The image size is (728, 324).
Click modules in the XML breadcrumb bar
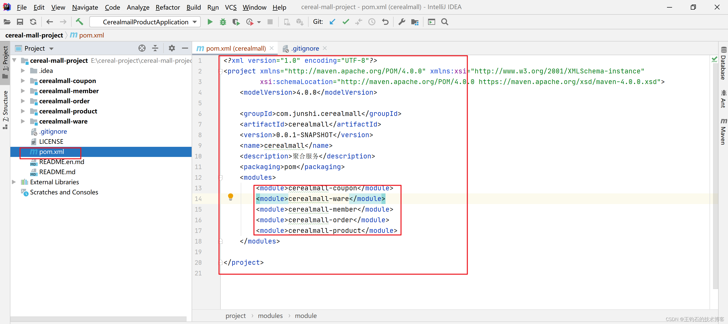tap(270, 315)
